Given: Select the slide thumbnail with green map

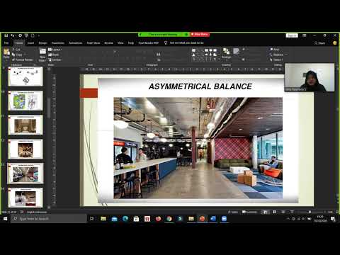Looking at the screenshot, I should click(x=25, y=101).
